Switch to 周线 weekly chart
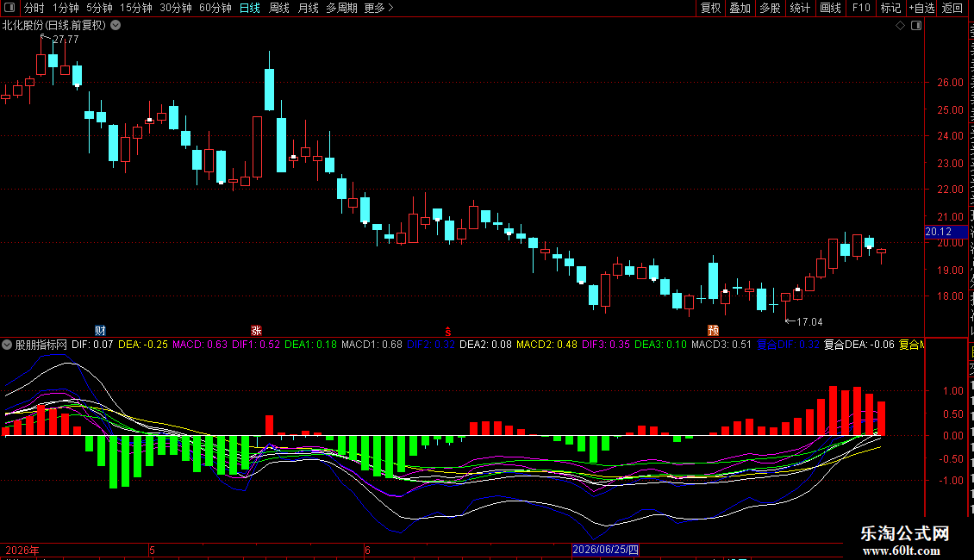Screen dimensions: 974x560 (279, 8)
